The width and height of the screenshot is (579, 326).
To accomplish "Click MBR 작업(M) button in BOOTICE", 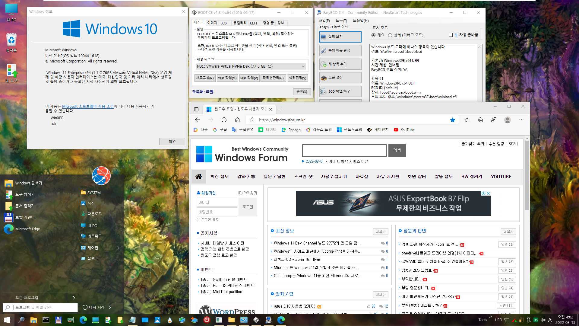I will [x=227, y=78].
